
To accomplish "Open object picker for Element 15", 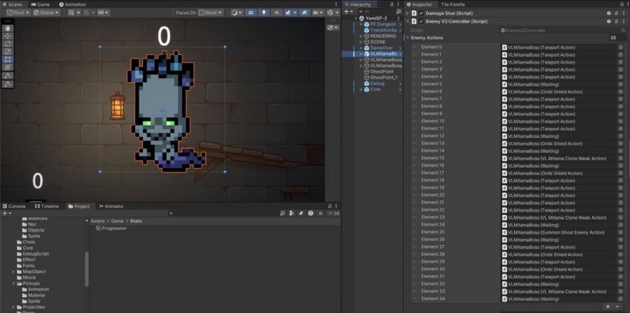I will click(620, 158).
